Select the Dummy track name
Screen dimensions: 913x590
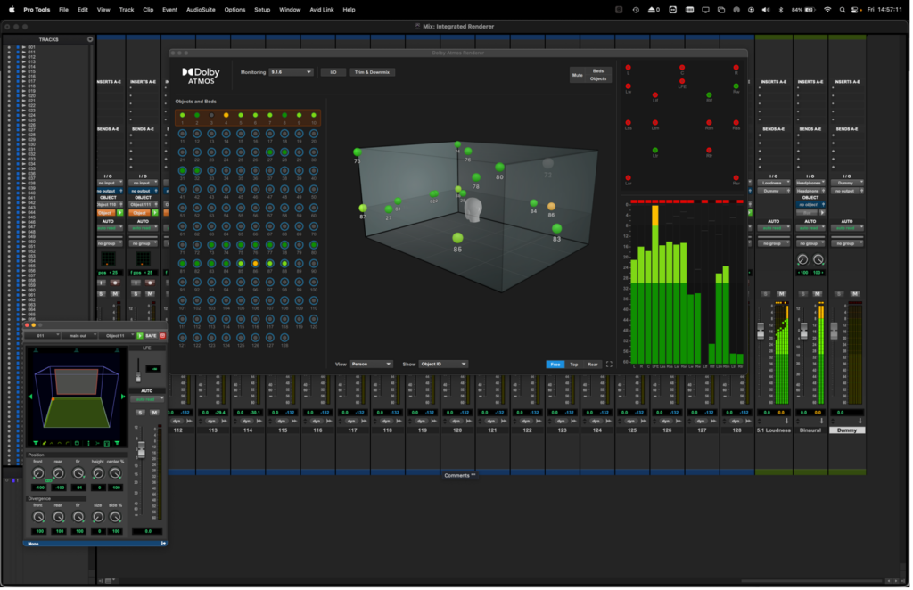tap(847, 430)
